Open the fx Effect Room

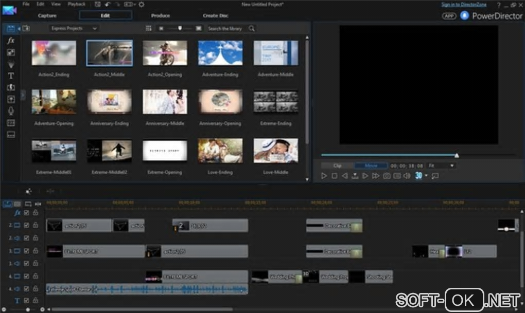(11, 41)
